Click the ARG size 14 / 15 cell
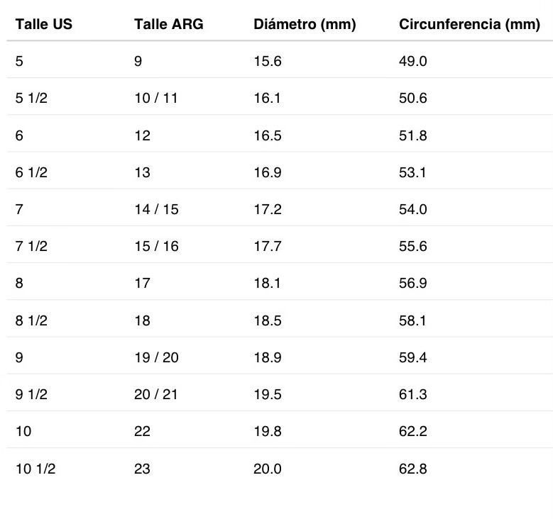 [156, 209]
